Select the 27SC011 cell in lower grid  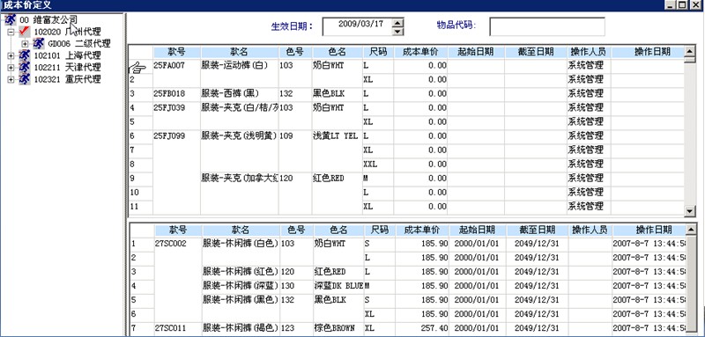point(179,328)
